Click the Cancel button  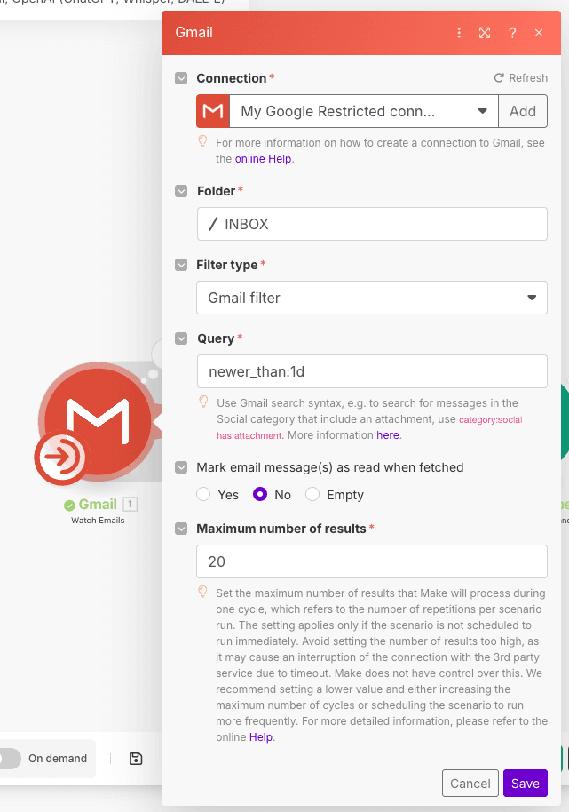point(470,784)
